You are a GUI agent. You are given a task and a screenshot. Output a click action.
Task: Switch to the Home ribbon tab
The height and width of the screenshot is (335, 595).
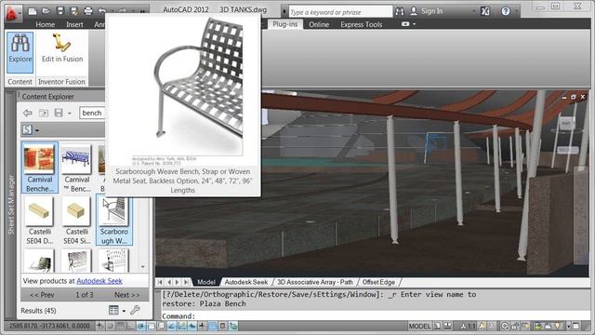point(46,24)
